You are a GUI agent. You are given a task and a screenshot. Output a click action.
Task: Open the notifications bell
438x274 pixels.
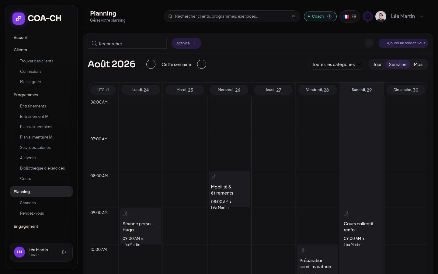coord(368,16)
